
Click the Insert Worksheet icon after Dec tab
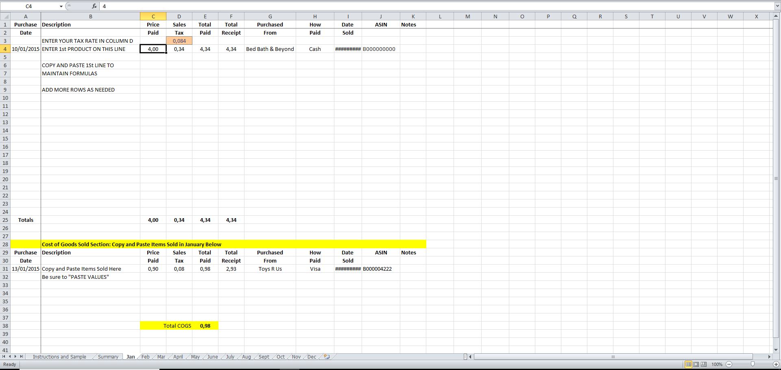(326, 357)
